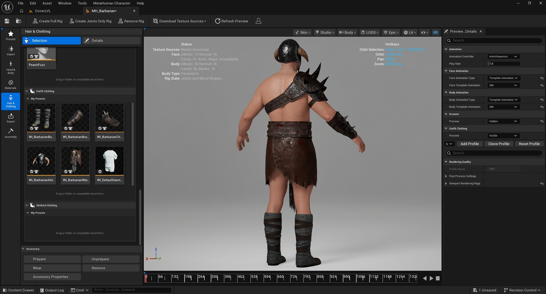Click timeline frame marker 660
This screenshot has height=294, width=546.
click(x=280, y=277)
